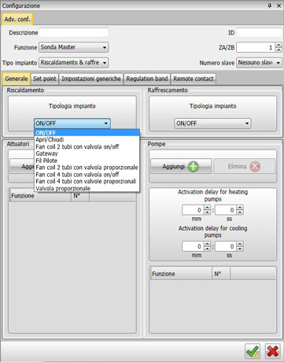The width and height of the screenshot is (284, 362).
Task: Open the Remote contact tab
Action: pyautogui.click(x=194, y=79)
